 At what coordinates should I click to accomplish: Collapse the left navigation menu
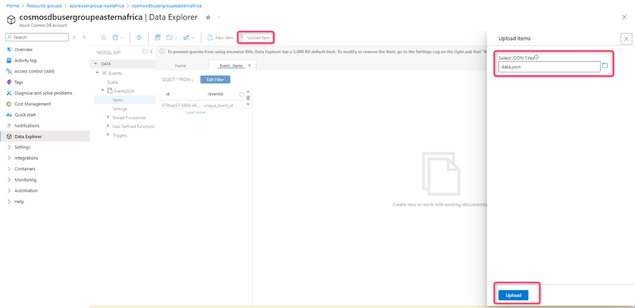click(85, 37)
